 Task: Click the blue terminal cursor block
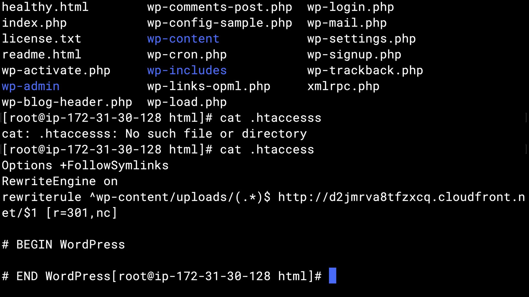333,276
